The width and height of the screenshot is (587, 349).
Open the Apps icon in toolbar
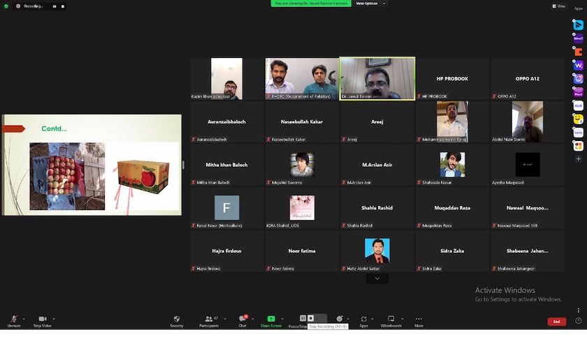[x=363, y=319]
